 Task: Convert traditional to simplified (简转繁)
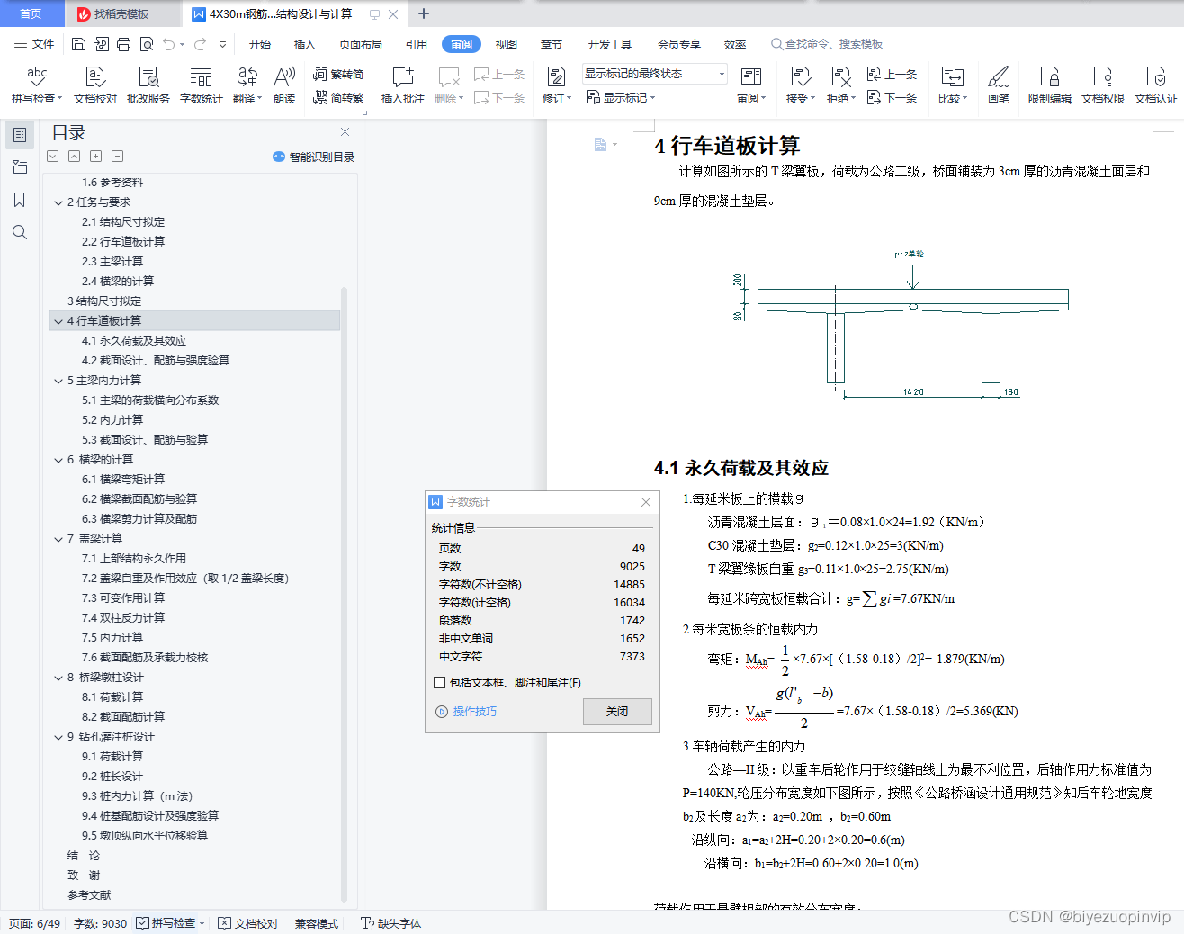coord(338,97)
